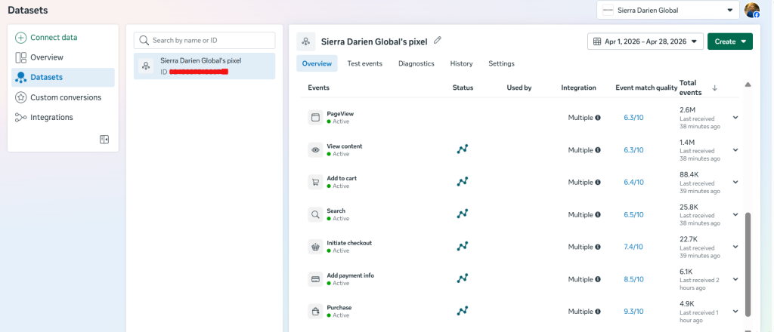Expand the Add to cart row chevron

pos(735,182)
